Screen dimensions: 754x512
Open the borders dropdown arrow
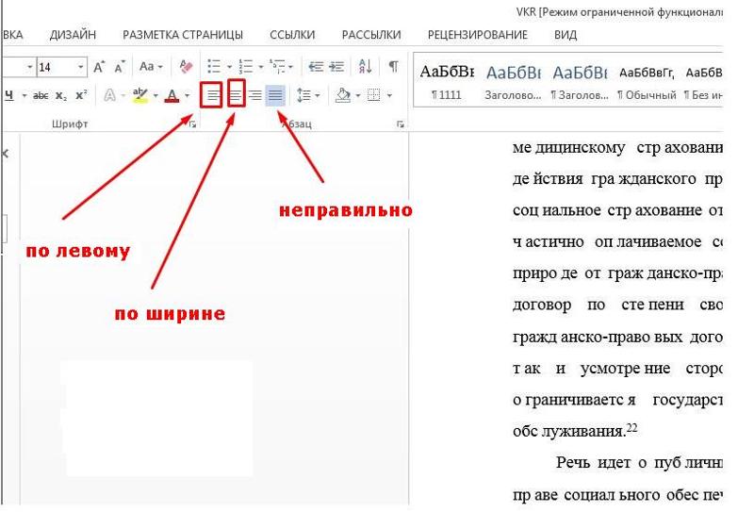[389, 96]
